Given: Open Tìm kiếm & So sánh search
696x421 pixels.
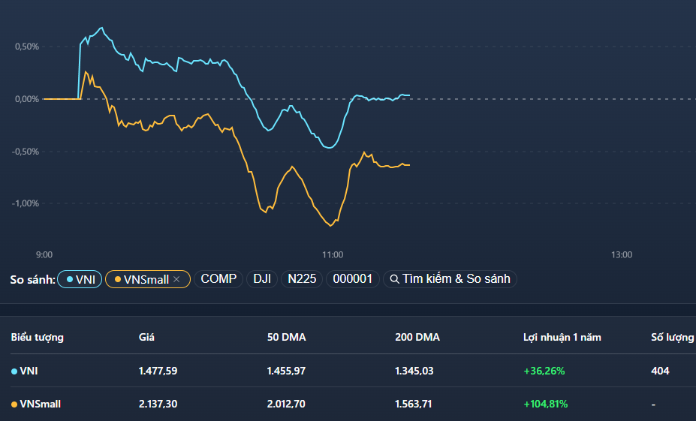Looking at the screenshot, I should pos(450,279).
